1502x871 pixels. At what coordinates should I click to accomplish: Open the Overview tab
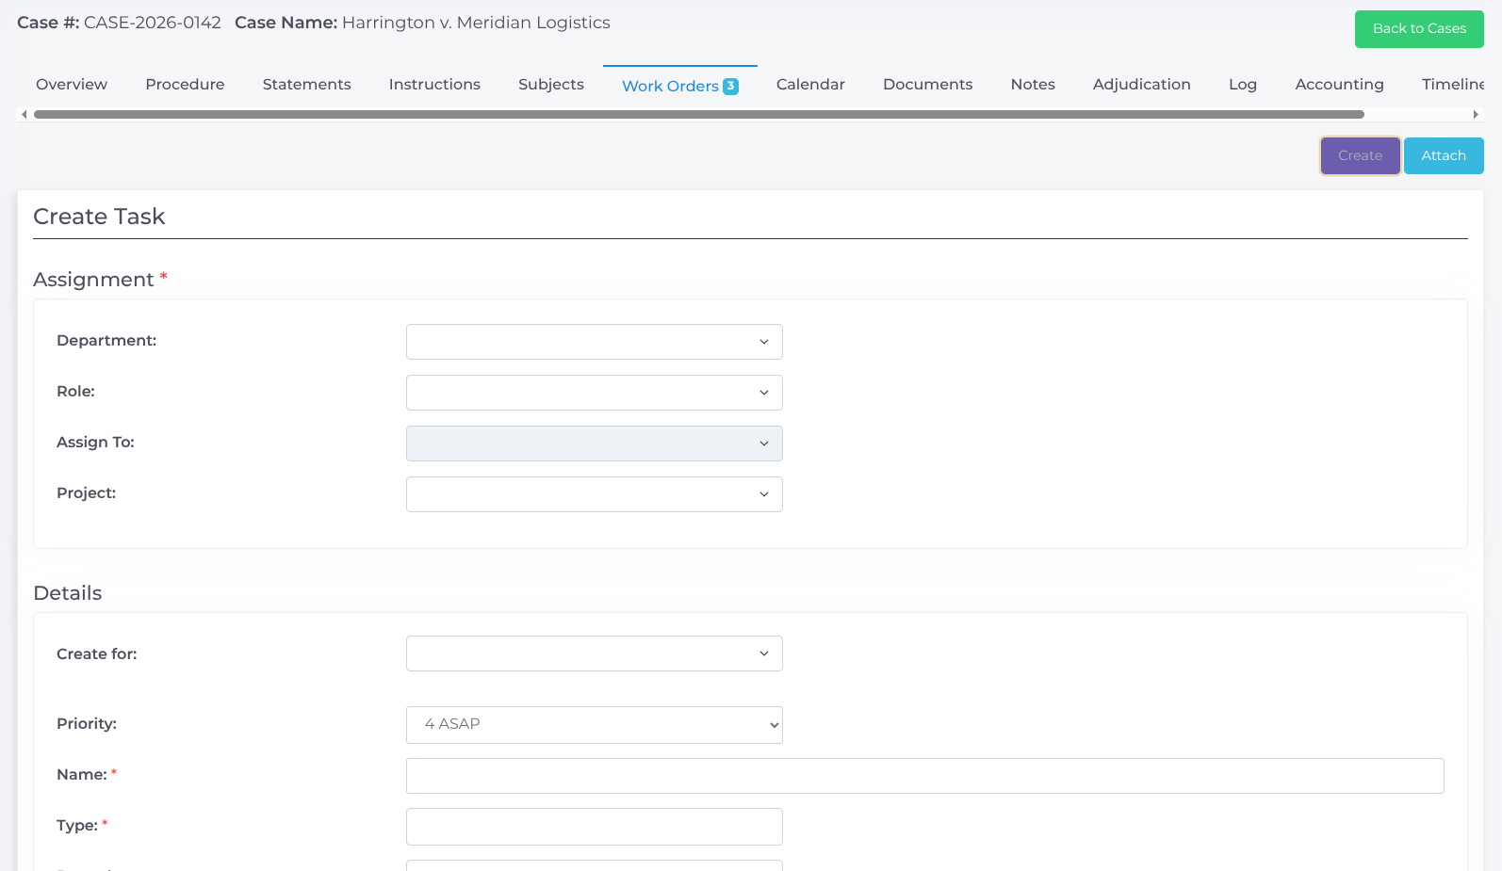point(72,85)
